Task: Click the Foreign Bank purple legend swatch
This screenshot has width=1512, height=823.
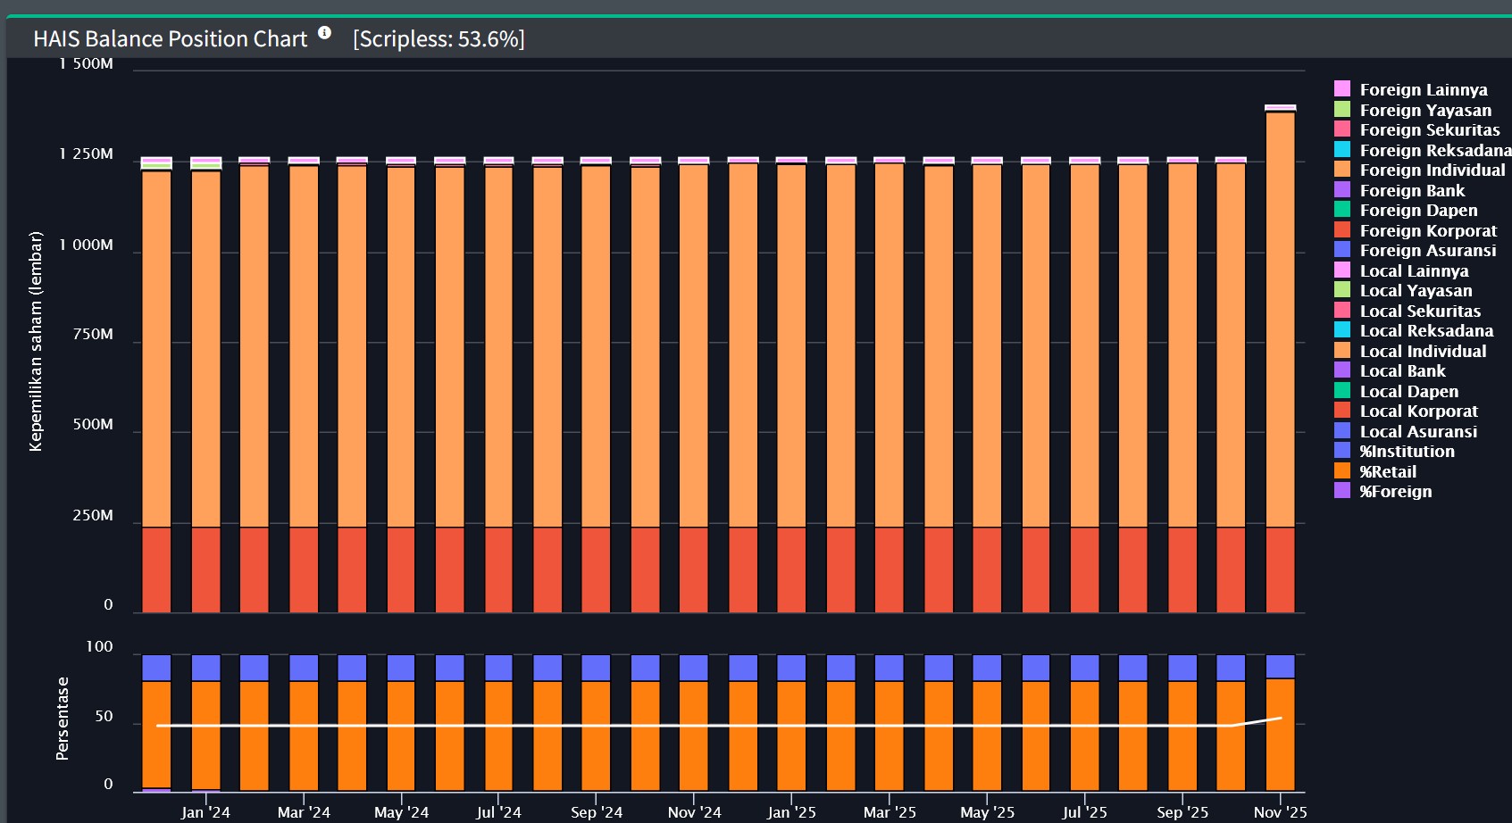Action: click(1342, 189)
